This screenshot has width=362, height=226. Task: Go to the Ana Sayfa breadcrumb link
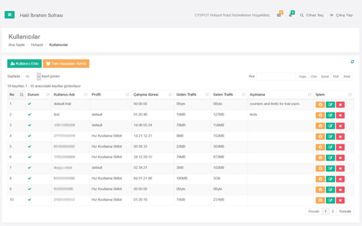tap(16, 44)
